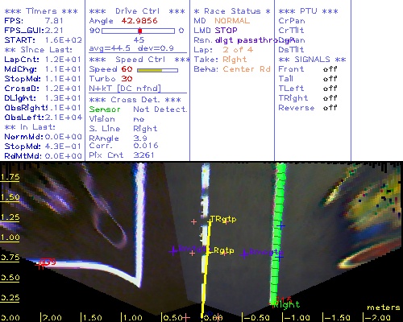The width and height of the screenshot is (403, 322).
Task: Click the NORMAL mode value
Action: pos(232,21)
